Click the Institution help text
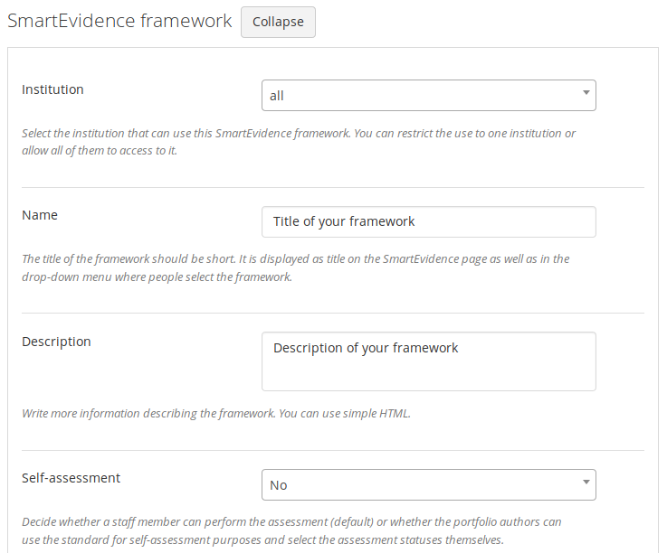This screenshot has width=667, height=553. point(299,142)
